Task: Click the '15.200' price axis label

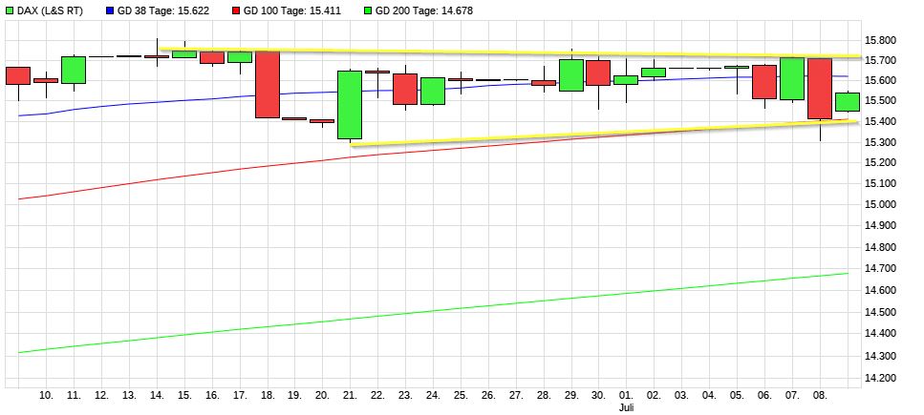Action: (880, 162)
